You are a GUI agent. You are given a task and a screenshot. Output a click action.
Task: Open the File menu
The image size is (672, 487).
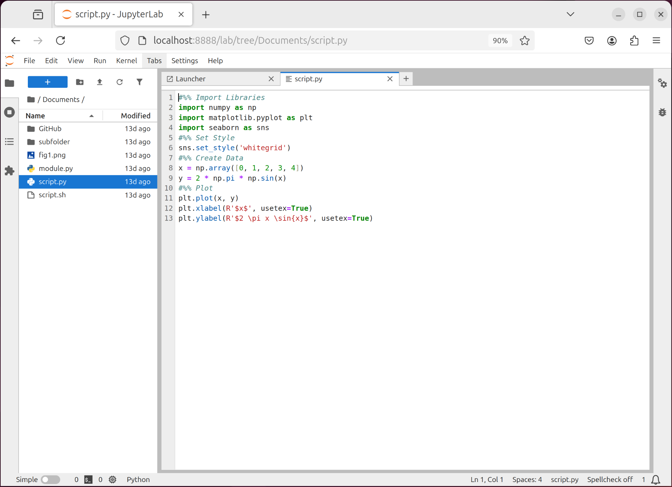tap(29, 61)
